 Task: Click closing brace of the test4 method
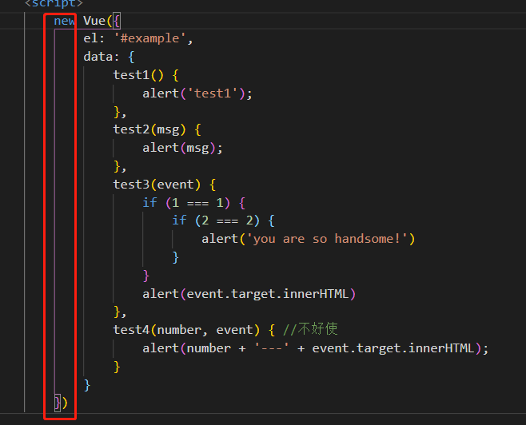point(117,367)
